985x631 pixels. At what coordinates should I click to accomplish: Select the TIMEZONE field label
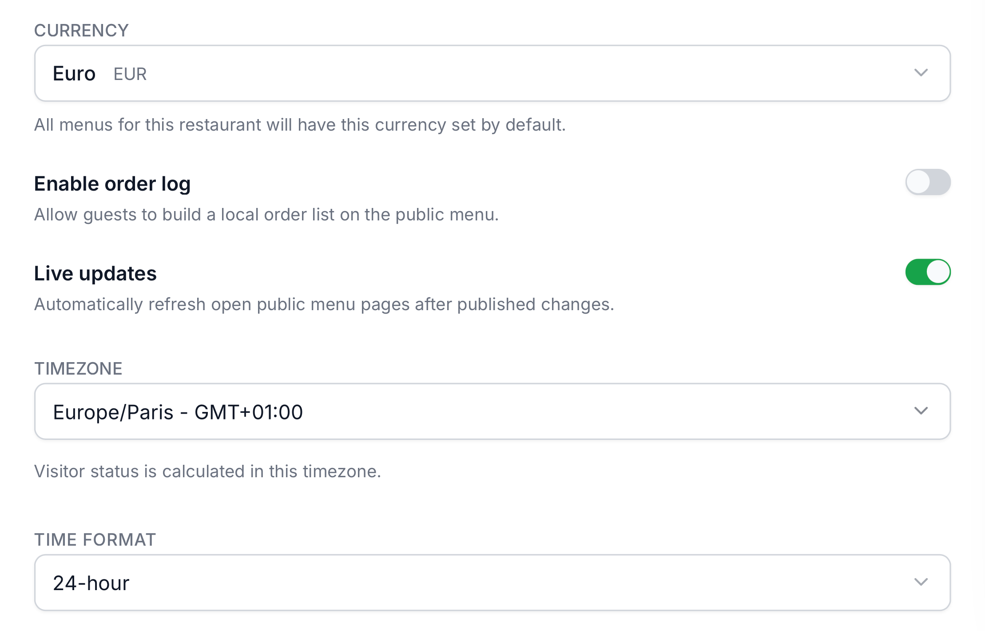click(x=79, y=368)
